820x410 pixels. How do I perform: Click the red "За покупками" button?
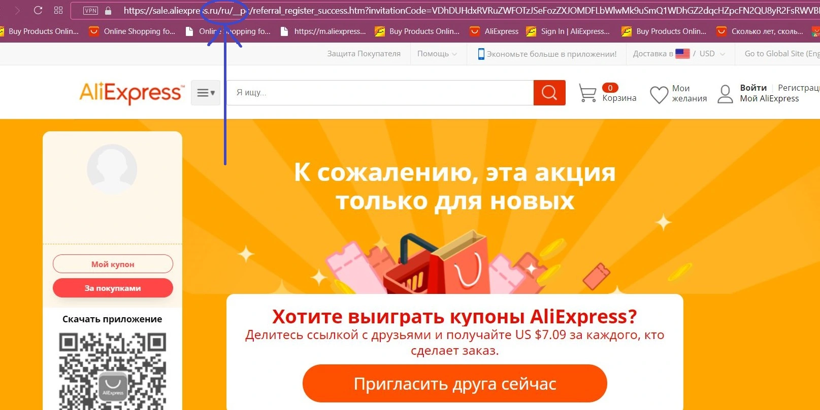(113, 288)
